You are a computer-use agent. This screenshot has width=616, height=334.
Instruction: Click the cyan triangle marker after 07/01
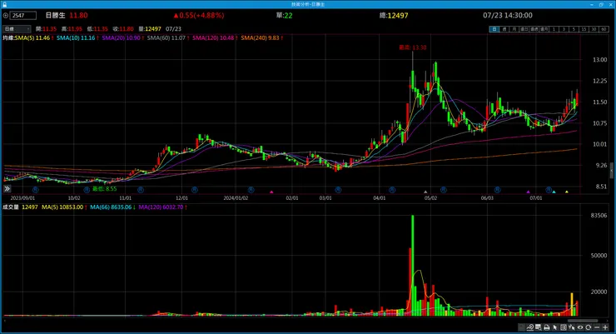554,192
